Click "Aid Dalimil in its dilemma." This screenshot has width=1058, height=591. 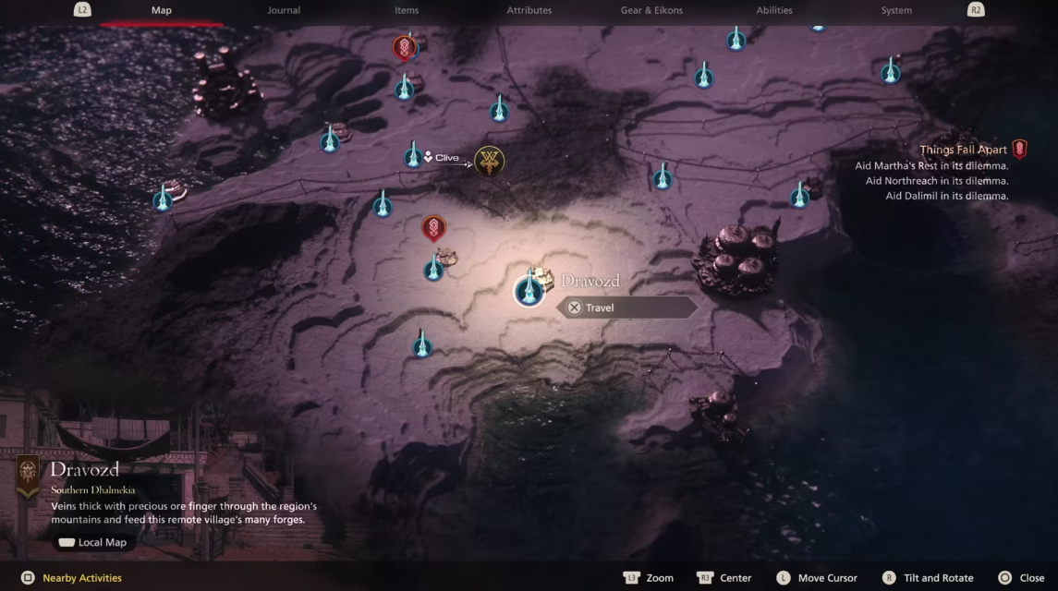947,196
